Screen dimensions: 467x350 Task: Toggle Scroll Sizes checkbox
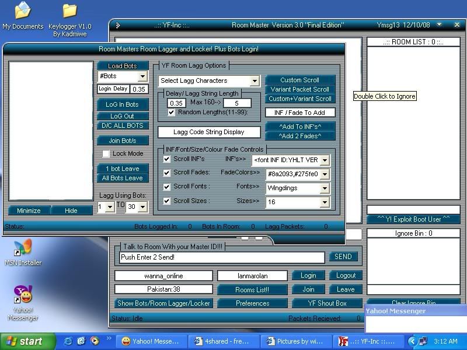click(167, 201)
